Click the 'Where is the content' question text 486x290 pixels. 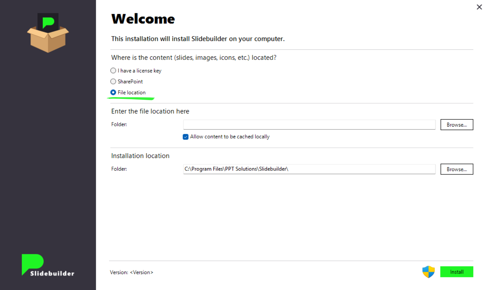[194, 58]
